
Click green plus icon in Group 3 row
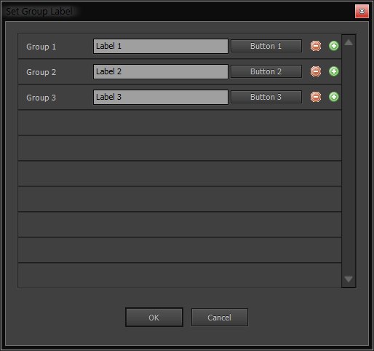pyautogui.click(x=334, y=97)
